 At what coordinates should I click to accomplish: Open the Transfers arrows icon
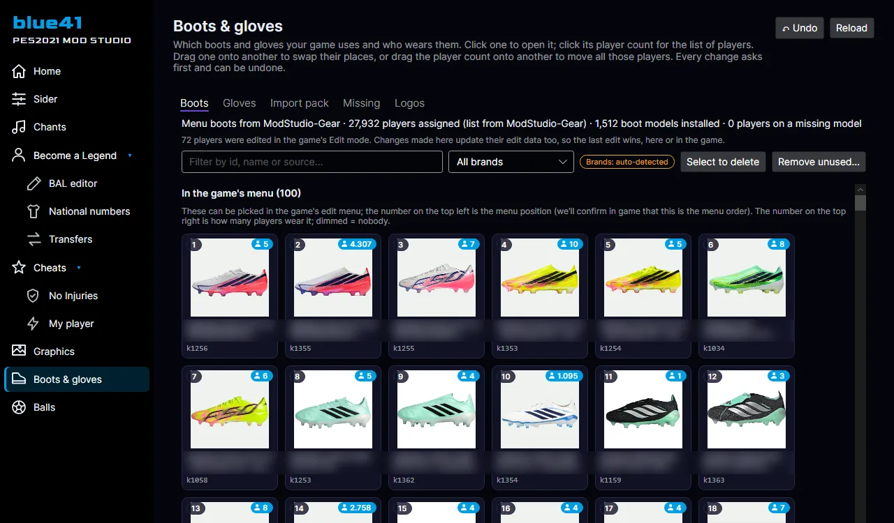(x=34, y=239)
